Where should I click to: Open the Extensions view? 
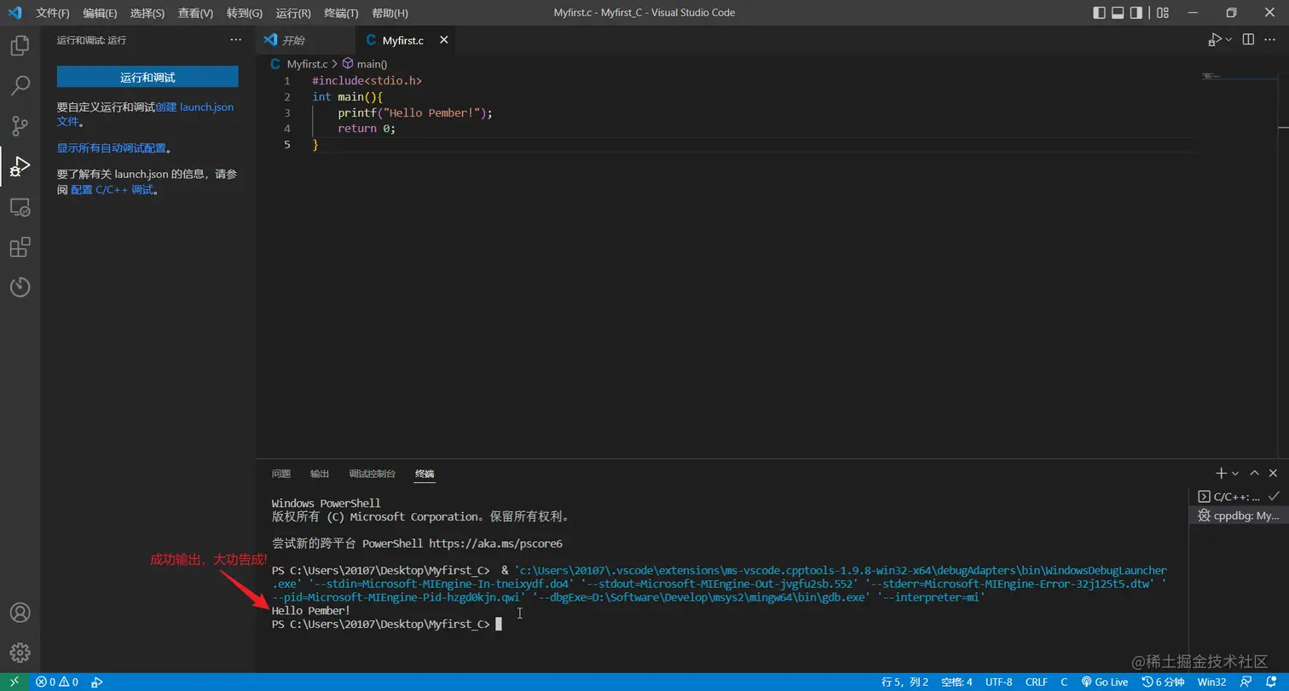(20, 247)
